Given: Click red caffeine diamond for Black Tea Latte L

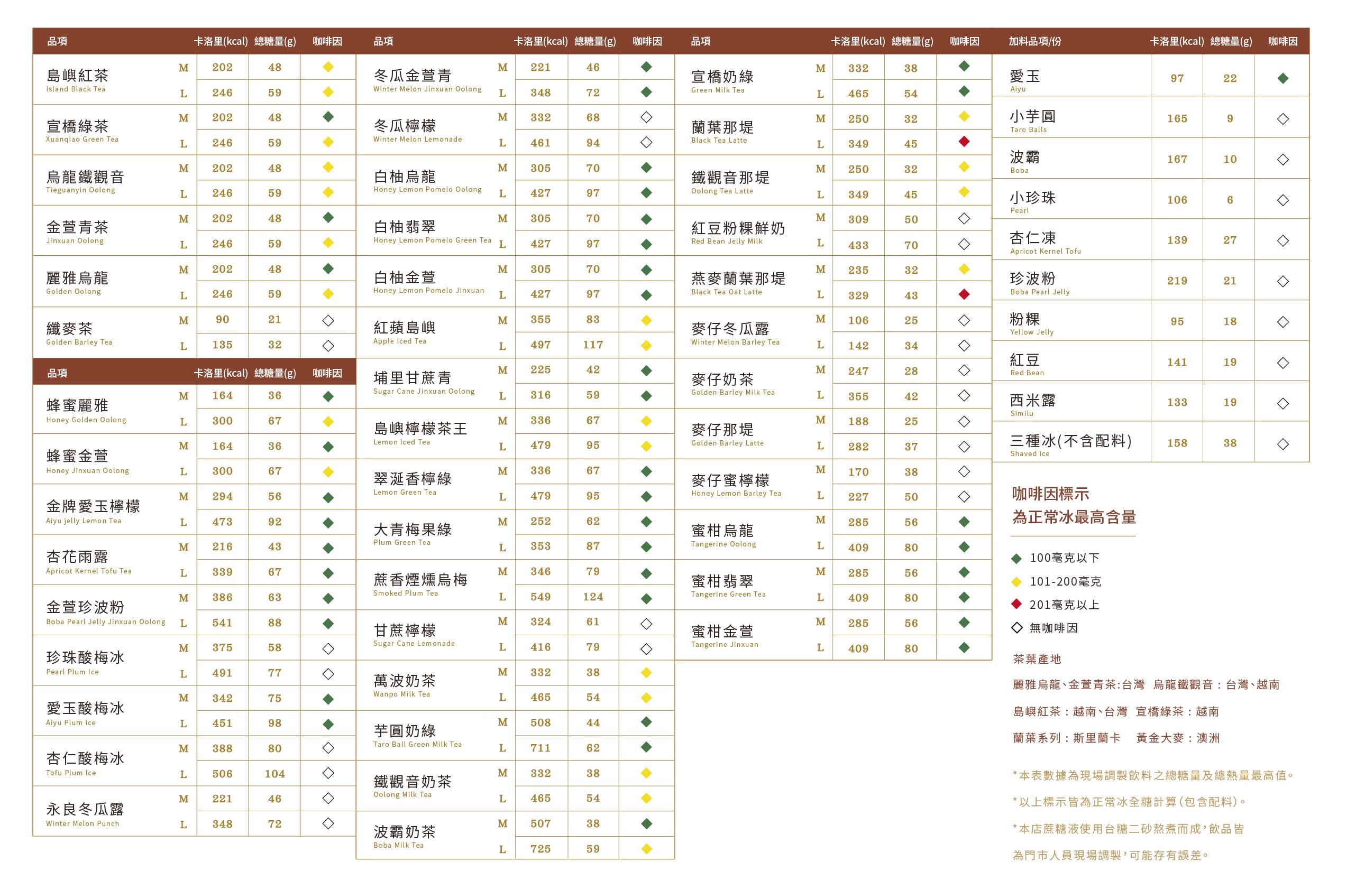Looking at the screenshot, I should [x=964, y=142].
